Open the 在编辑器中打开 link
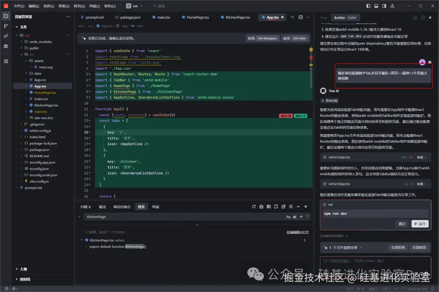This screenshot has height=292, width=439. pyautogui.click(x=297, y=232)
